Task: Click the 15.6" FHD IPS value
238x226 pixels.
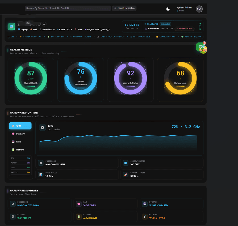Action: (x=24, y=218)
